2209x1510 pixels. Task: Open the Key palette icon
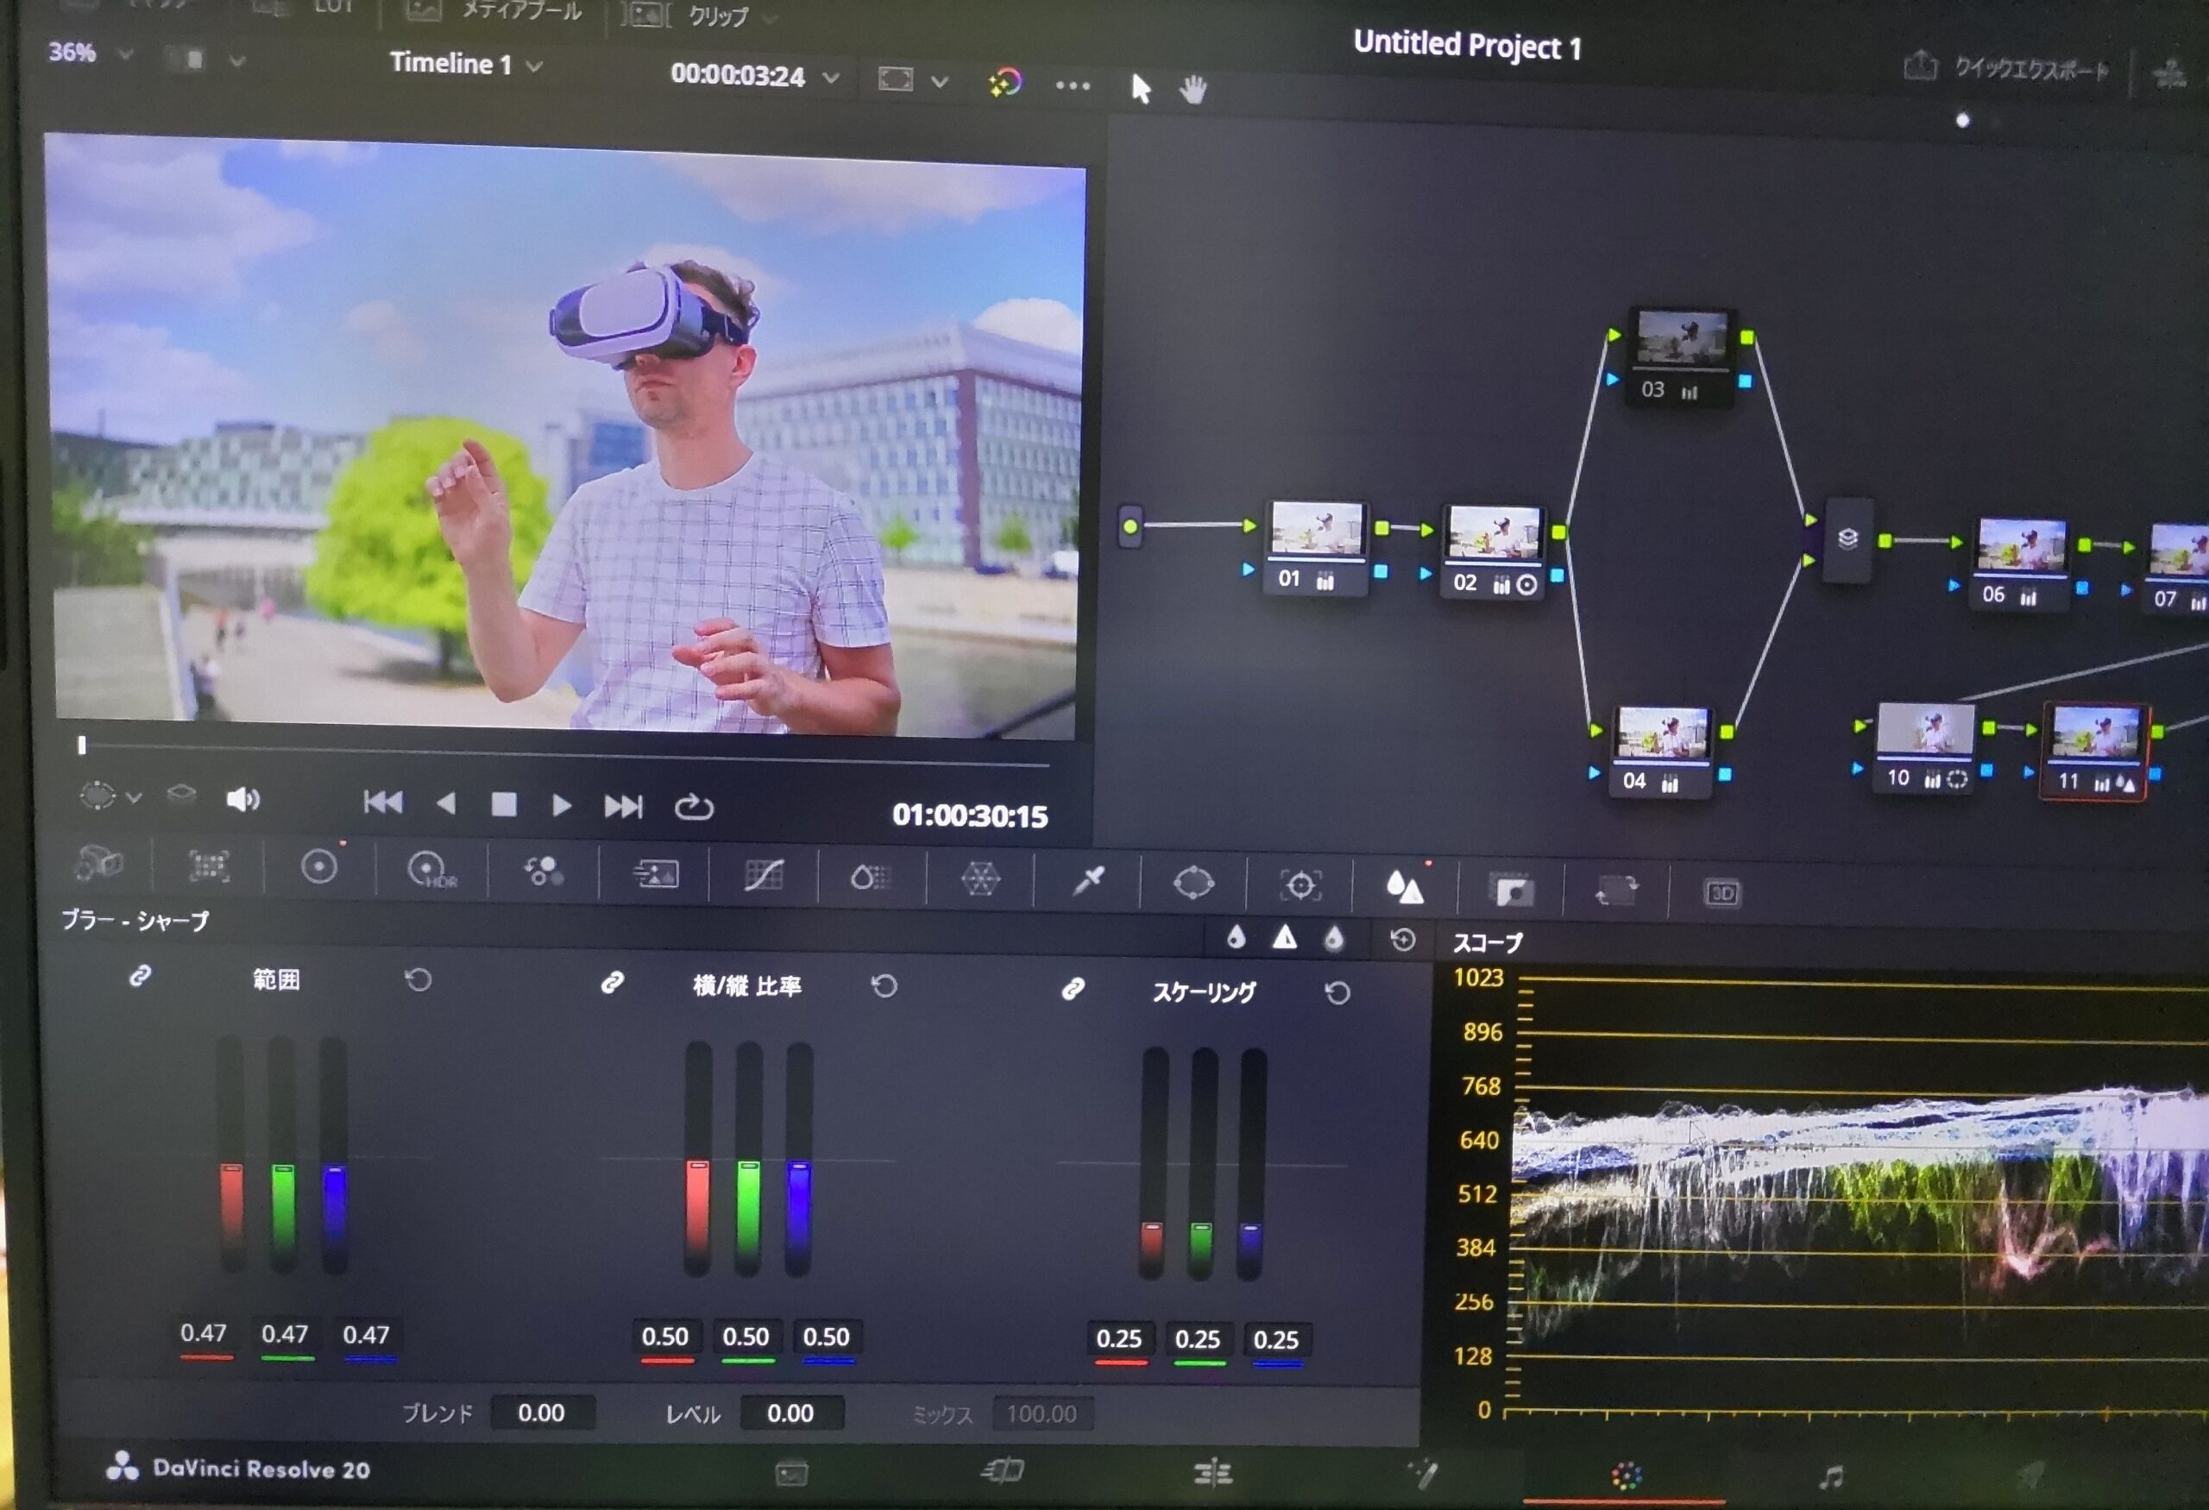(1510, 890)
